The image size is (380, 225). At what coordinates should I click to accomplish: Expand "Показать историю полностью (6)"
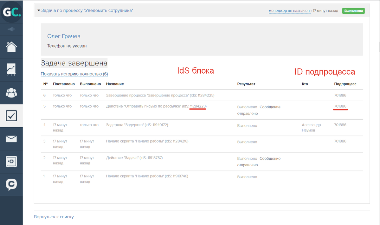pyautogui.click(x=74, y=74)
